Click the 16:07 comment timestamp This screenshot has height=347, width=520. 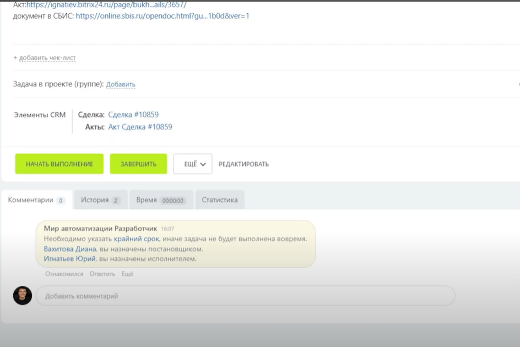click(167, 229)
